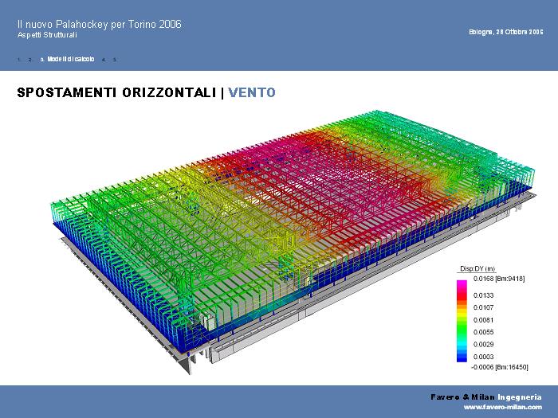The width and height of the screenshot is (558, 418).
Task: Open the www.favero-milan.com link
Action: (502, 407)
